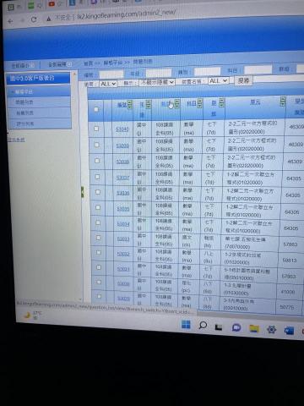Reload the page with the refresh icon
The image size is (304, 406).
pyautogui.click(x=34, y=19)
